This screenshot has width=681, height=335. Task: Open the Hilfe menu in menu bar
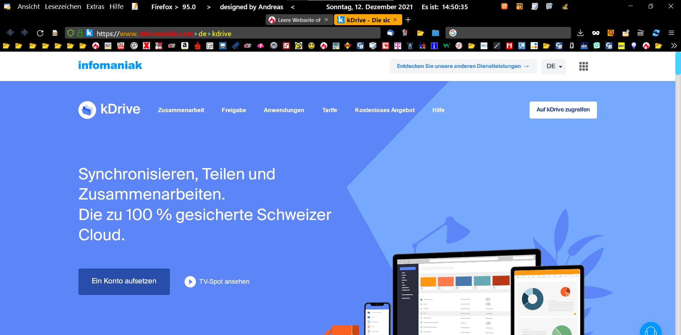coord(116,7)
